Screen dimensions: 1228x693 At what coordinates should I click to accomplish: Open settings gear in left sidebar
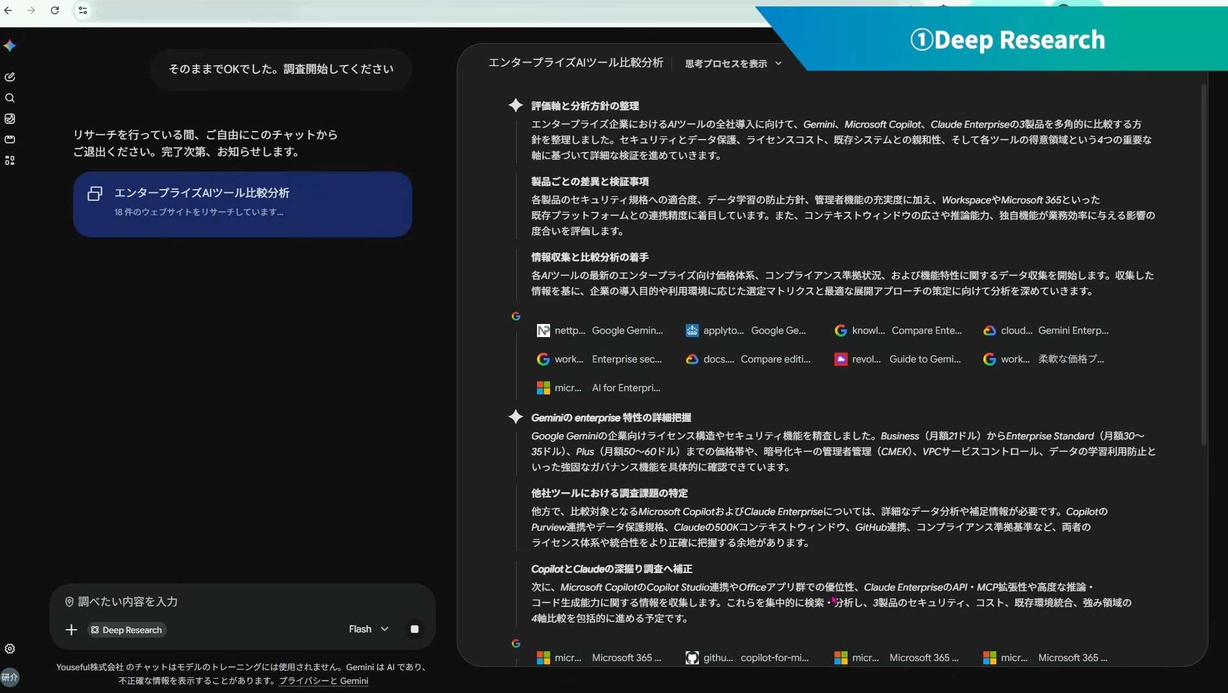[10, 649]
